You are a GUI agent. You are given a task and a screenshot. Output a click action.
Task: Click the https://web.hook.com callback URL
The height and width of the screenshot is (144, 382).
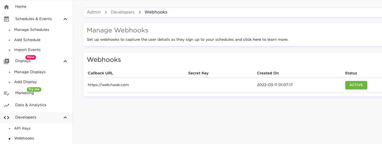[x=108, y=85]
